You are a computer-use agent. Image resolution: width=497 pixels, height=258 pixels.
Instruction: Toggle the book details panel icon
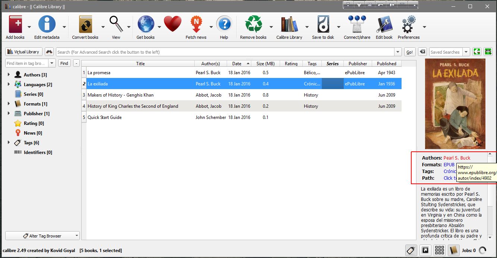(453, 251)
